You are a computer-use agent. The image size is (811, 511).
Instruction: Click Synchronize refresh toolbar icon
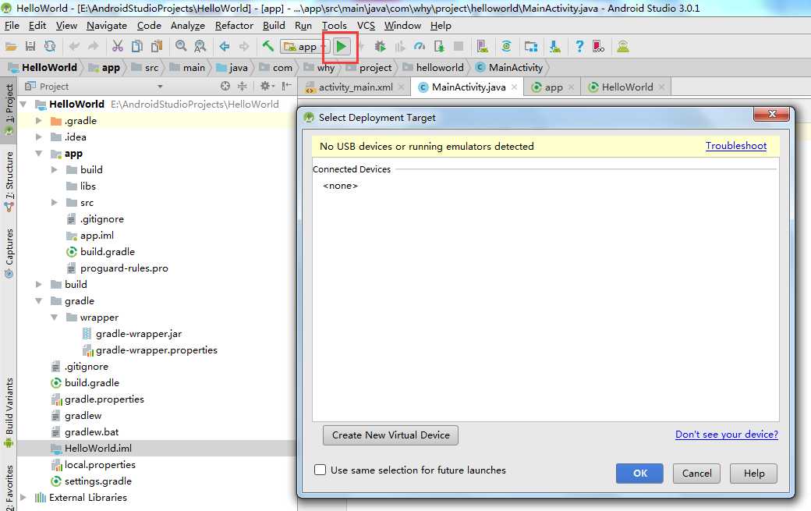coord(50,47)
